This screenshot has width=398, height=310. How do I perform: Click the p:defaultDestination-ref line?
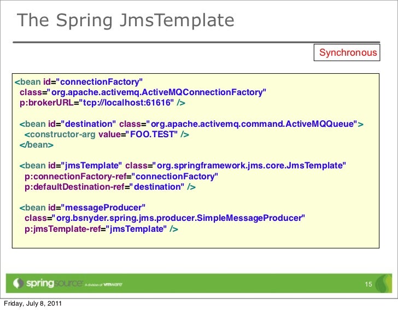110,187
